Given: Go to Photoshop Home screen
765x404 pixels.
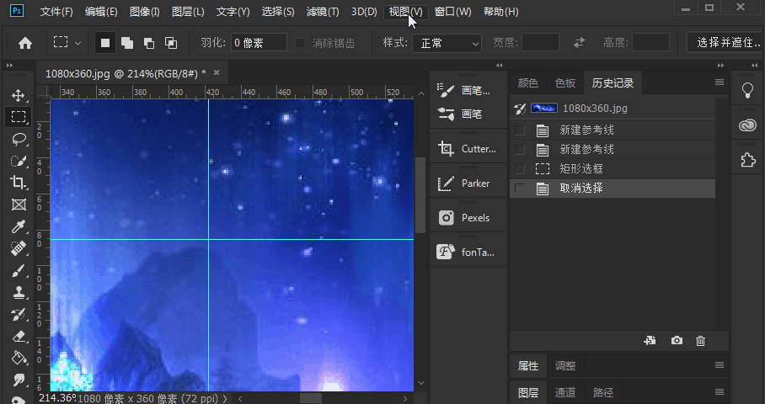Looking at the screenshot, I should point(25,43).
